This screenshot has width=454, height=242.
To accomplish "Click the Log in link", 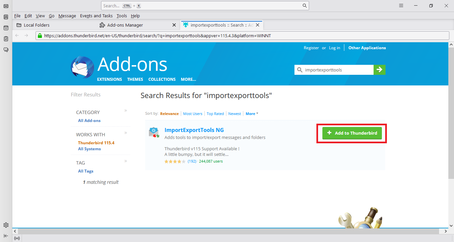I will pos(334,48).
